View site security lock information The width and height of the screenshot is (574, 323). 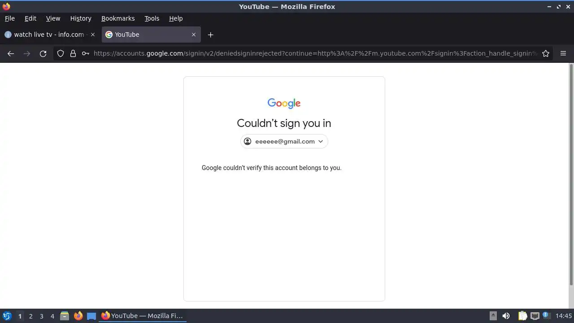tap(73, 53)
